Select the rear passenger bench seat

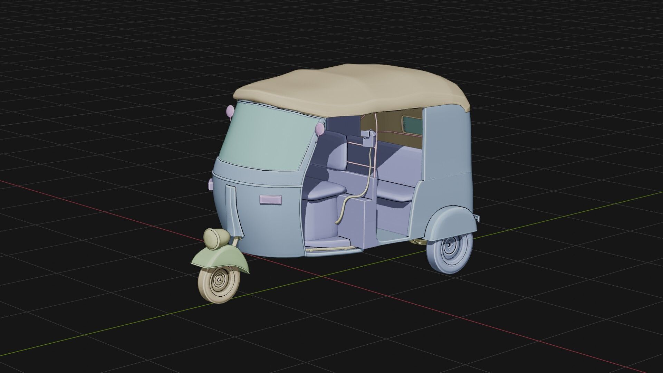[x=395, y=193]
